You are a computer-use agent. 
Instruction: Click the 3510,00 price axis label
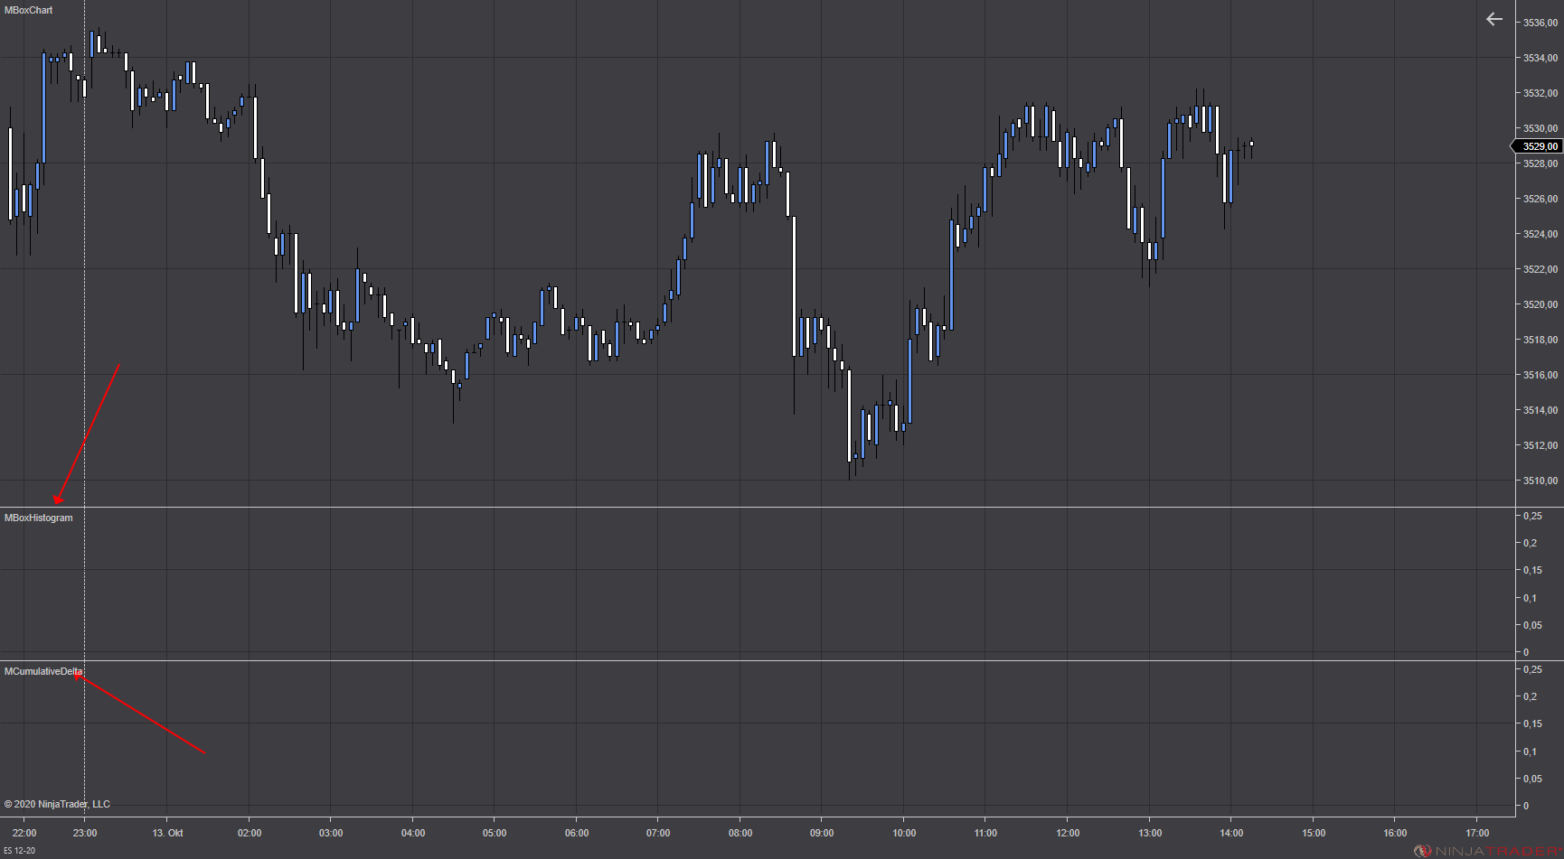click(x=1540, y=481)
